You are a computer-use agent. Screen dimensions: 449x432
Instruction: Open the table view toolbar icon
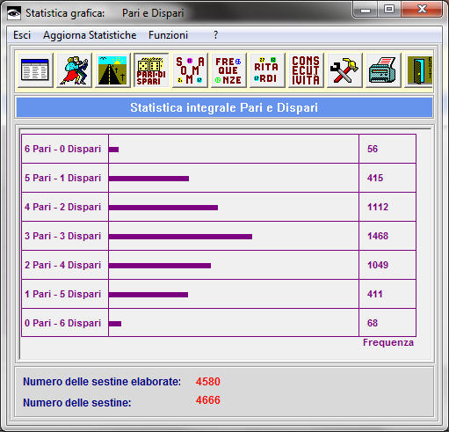coord(35,70)
